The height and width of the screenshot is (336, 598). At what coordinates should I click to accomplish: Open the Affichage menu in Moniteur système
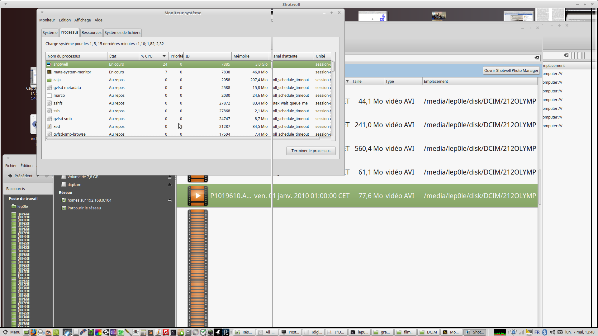(x=83, y=20)
